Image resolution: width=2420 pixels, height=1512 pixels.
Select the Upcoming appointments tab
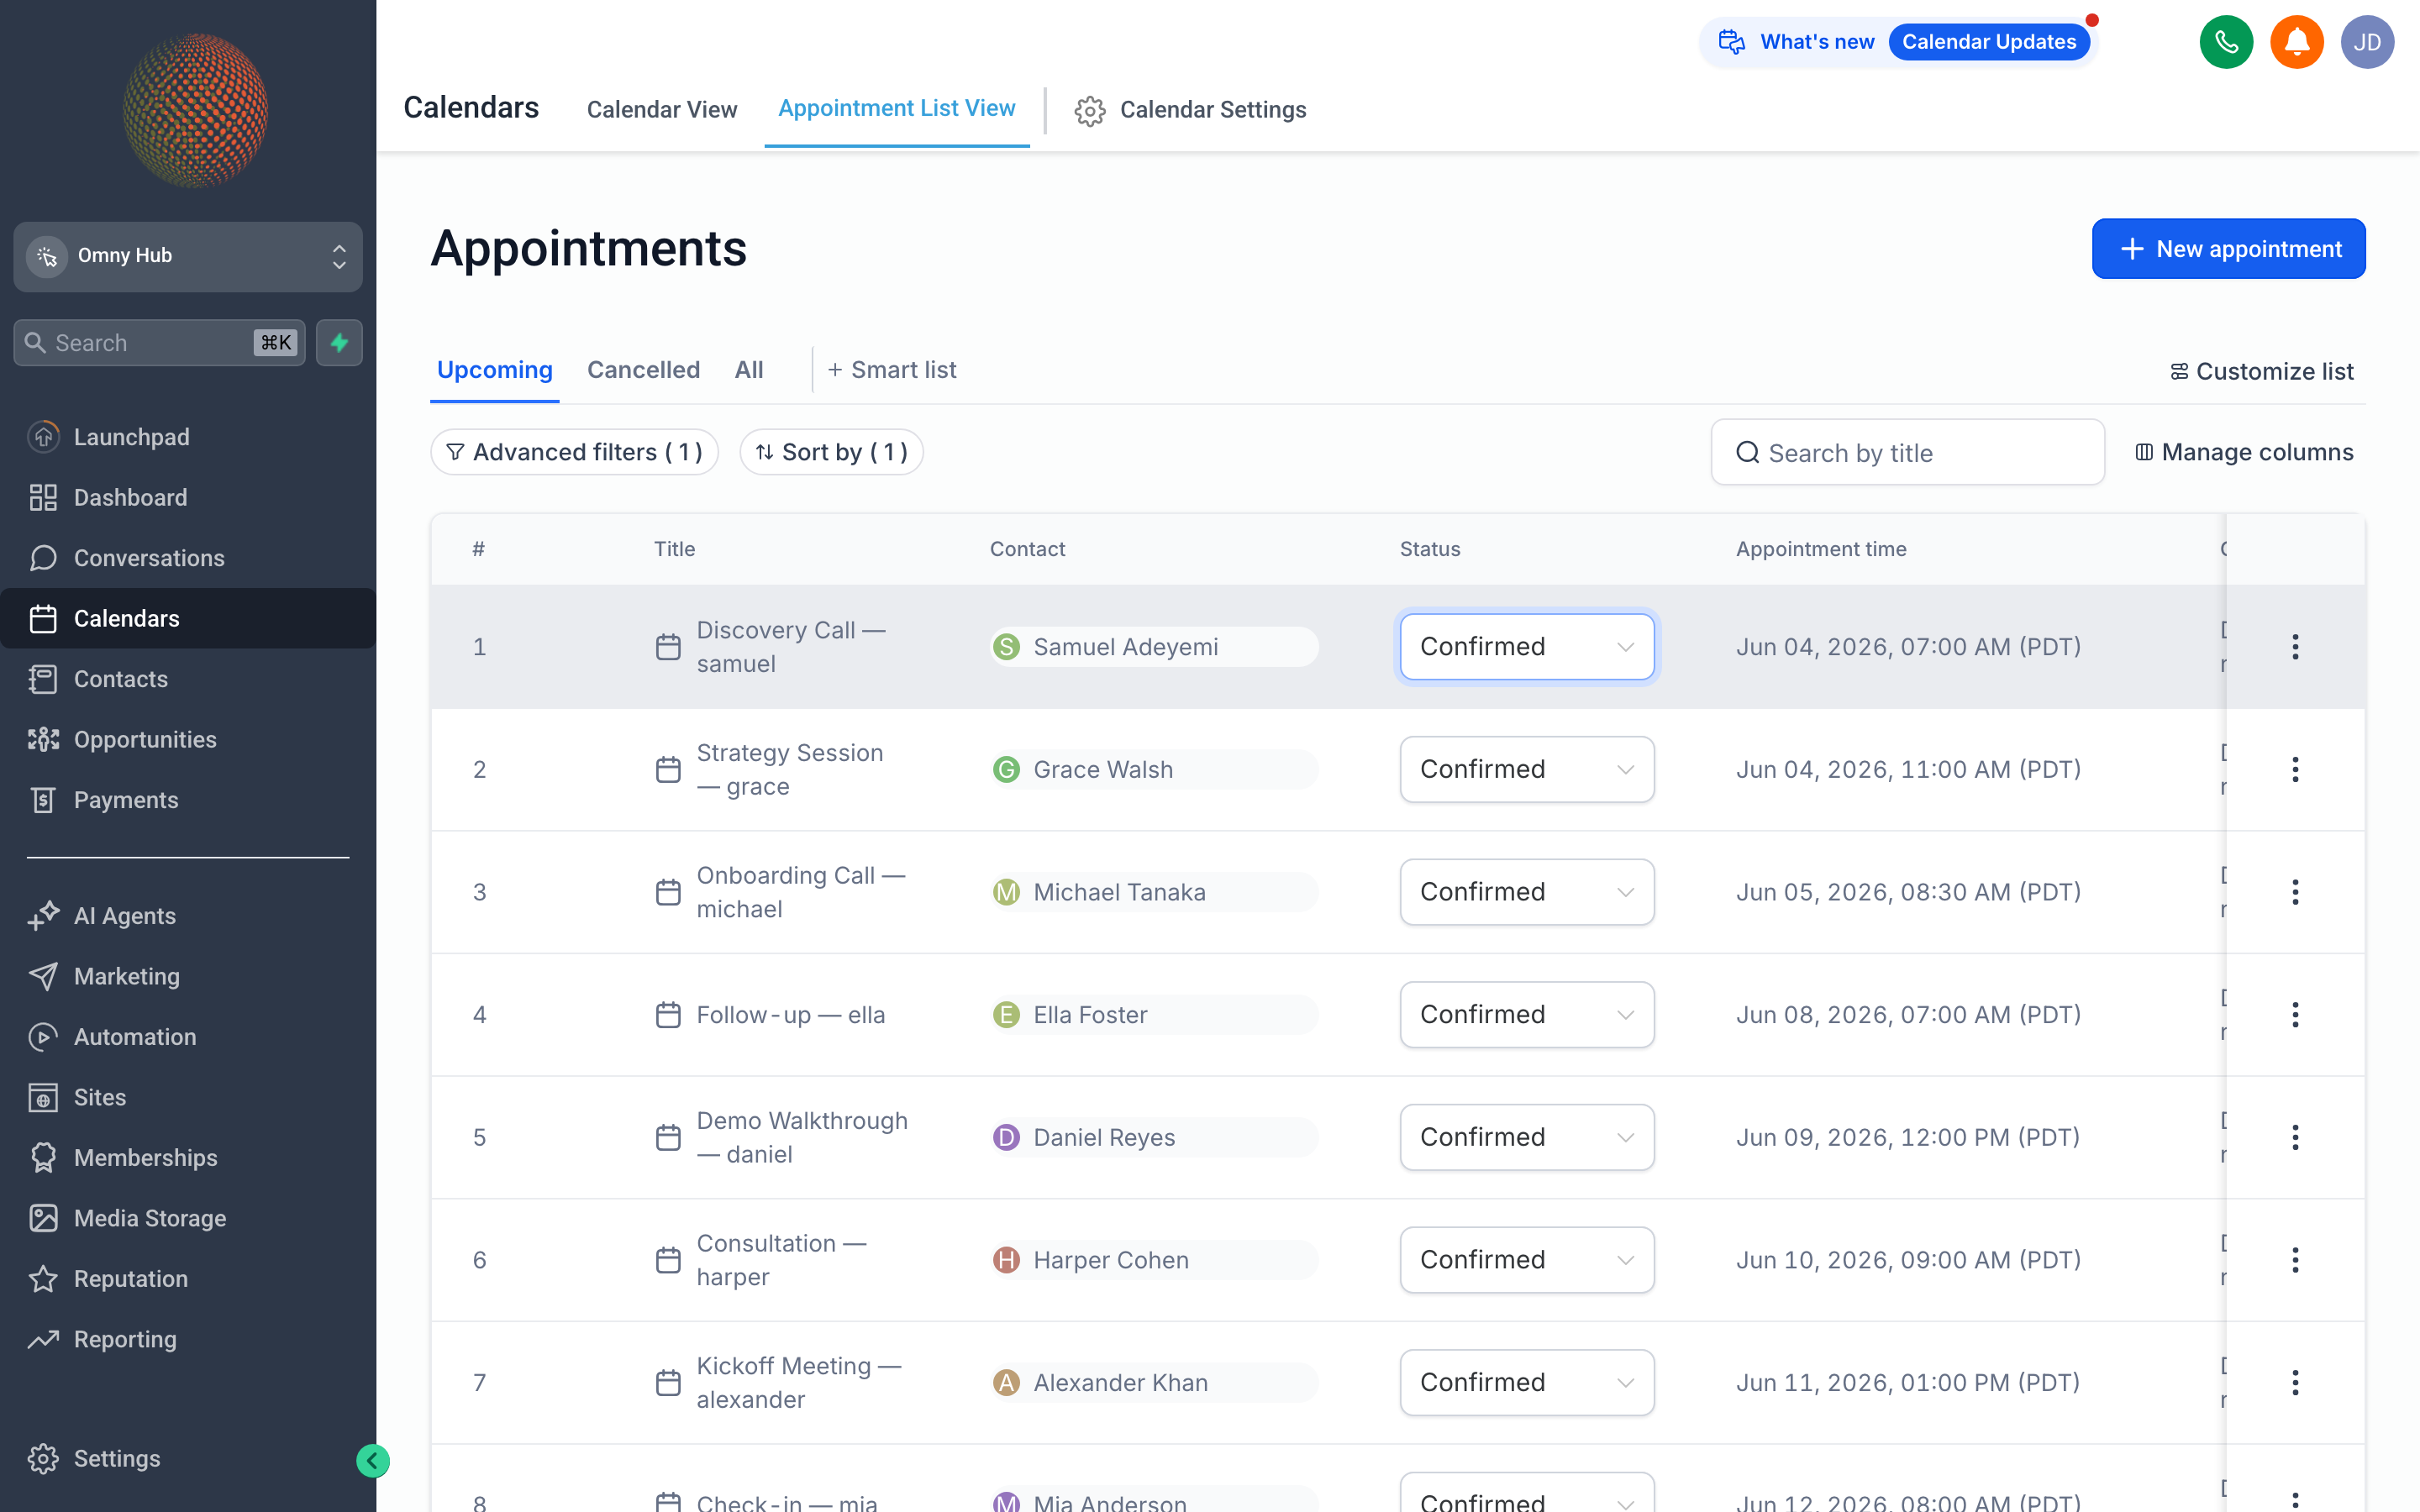(x=495, y=370)
